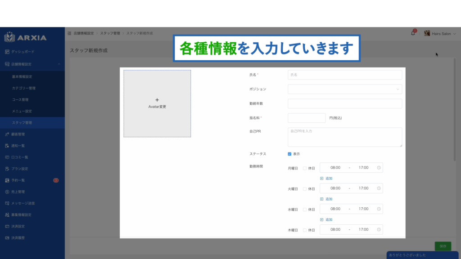Click the 自己PR text area
Image resolution: width=461 pixels, height=259 pixels.
click(345, 137)
